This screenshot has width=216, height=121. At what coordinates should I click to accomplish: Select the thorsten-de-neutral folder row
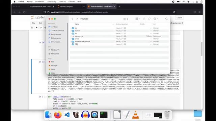(119, 42)
